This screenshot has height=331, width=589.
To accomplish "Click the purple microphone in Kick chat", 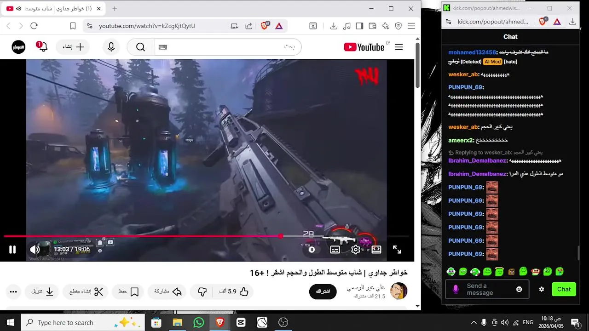I will 456,289.
